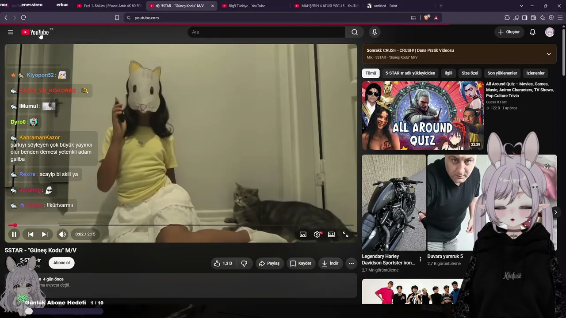Viewport: 566px width, 318px height.
Task: Close the 5STAR Güneş Kodu tab
Action: point(213,6)
